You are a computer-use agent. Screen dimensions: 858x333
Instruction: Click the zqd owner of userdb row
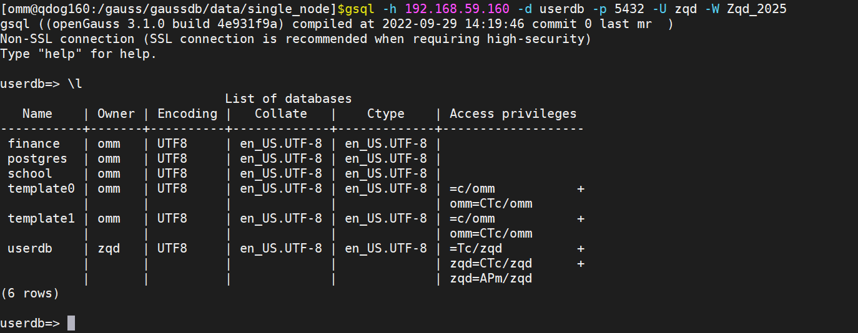coord(109,248)
